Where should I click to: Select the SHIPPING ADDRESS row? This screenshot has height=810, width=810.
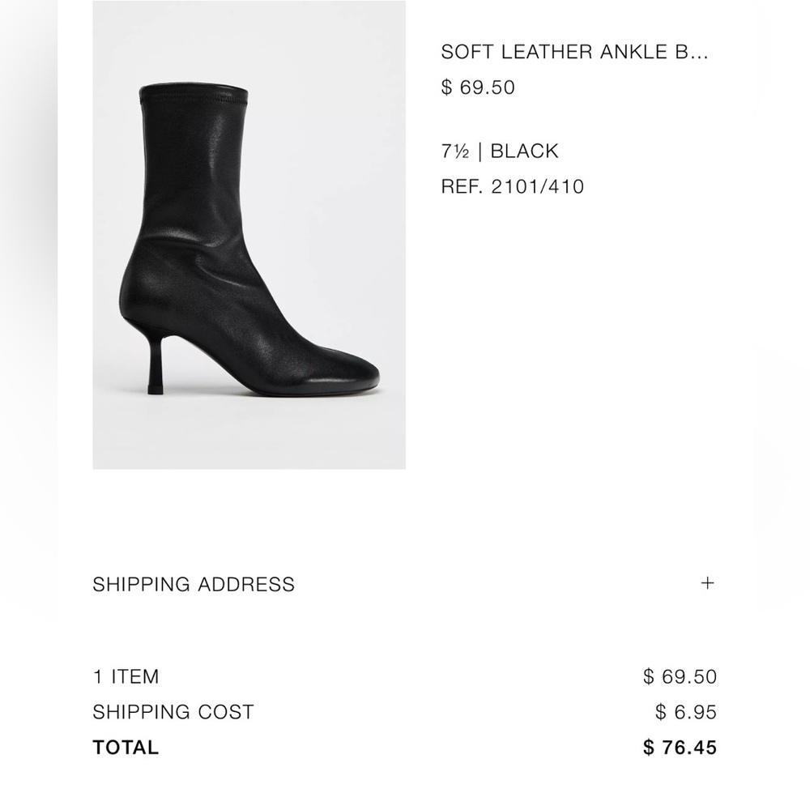tap(193, 583)
